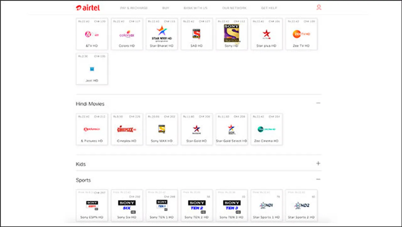
Task: Select the & Pictures HD channel logo
Action: (92, 129)
